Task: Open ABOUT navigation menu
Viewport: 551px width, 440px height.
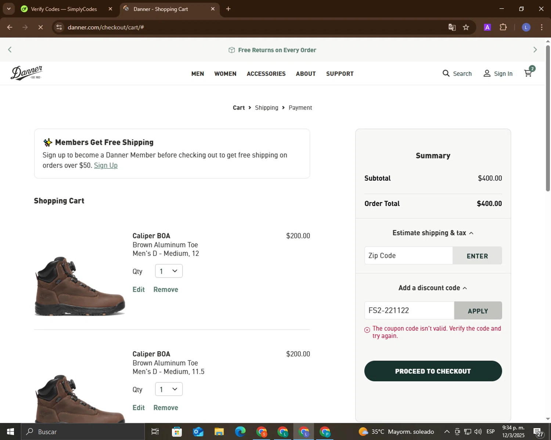Action: 306,74
